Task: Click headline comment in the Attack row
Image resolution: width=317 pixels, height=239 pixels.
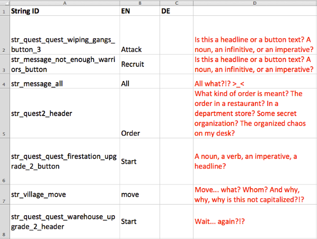Action: tap(255, 35)
